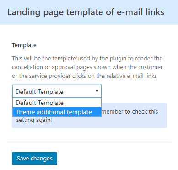Click the Landing page template heading
Viewport: 178px width, 170px height.
86,12
